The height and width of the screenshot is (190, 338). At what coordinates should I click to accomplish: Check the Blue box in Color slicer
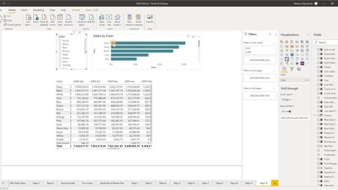click(x=60, y=47)
